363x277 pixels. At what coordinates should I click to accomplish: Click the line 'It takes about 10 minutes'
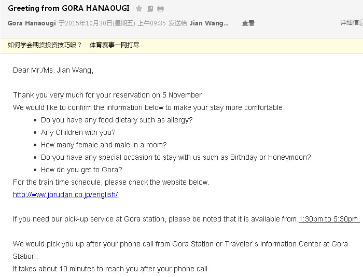tap(111, 269)
